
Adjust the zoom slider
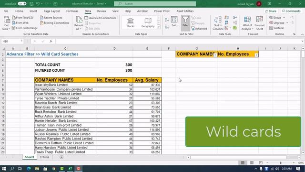point(281,162)
